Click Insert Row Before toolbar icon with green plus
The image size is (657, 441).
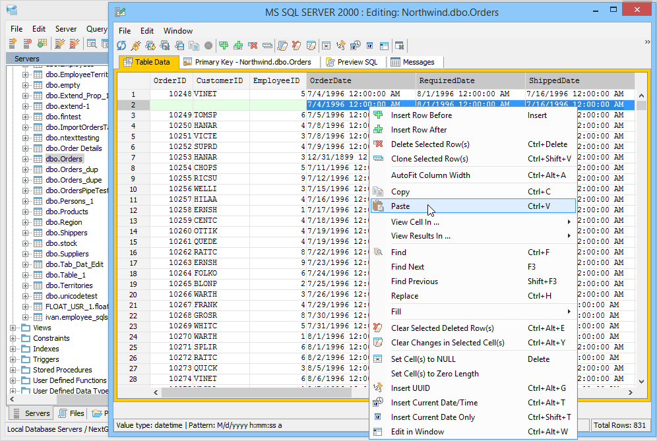pyautogui.click(x=224, y=45)
